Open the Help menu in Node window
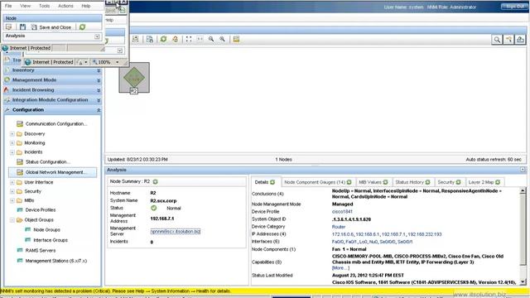The image size is (530, 298). pyautogui.click(x=86, y=6)
